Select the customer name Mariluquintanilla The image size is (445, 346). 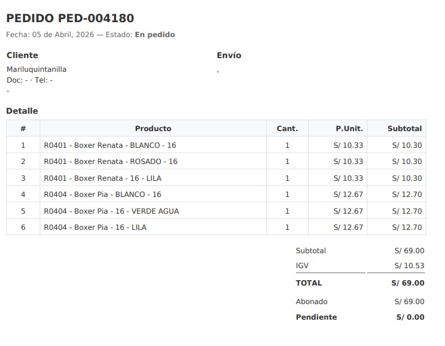tap(36, 69)
